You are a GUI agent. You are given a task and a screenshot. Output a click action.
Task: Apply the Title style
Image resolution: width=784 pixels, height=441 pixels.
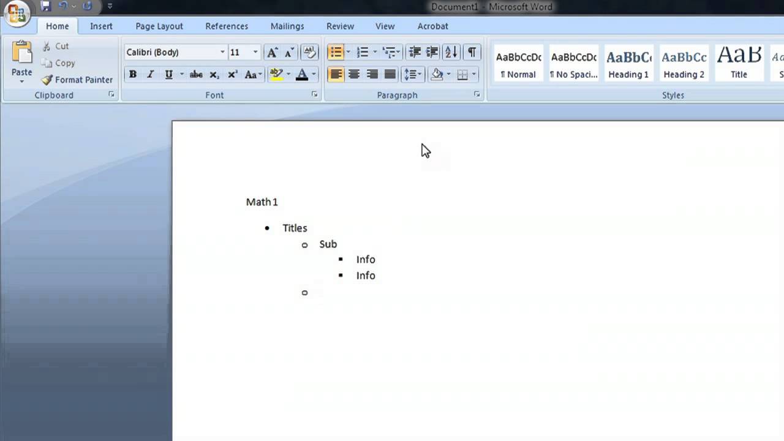(739, 64)
